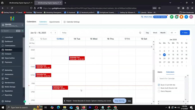This screenshot has height=110, width=195.
Task: Switch to Appointments tab
Action: 54,22
